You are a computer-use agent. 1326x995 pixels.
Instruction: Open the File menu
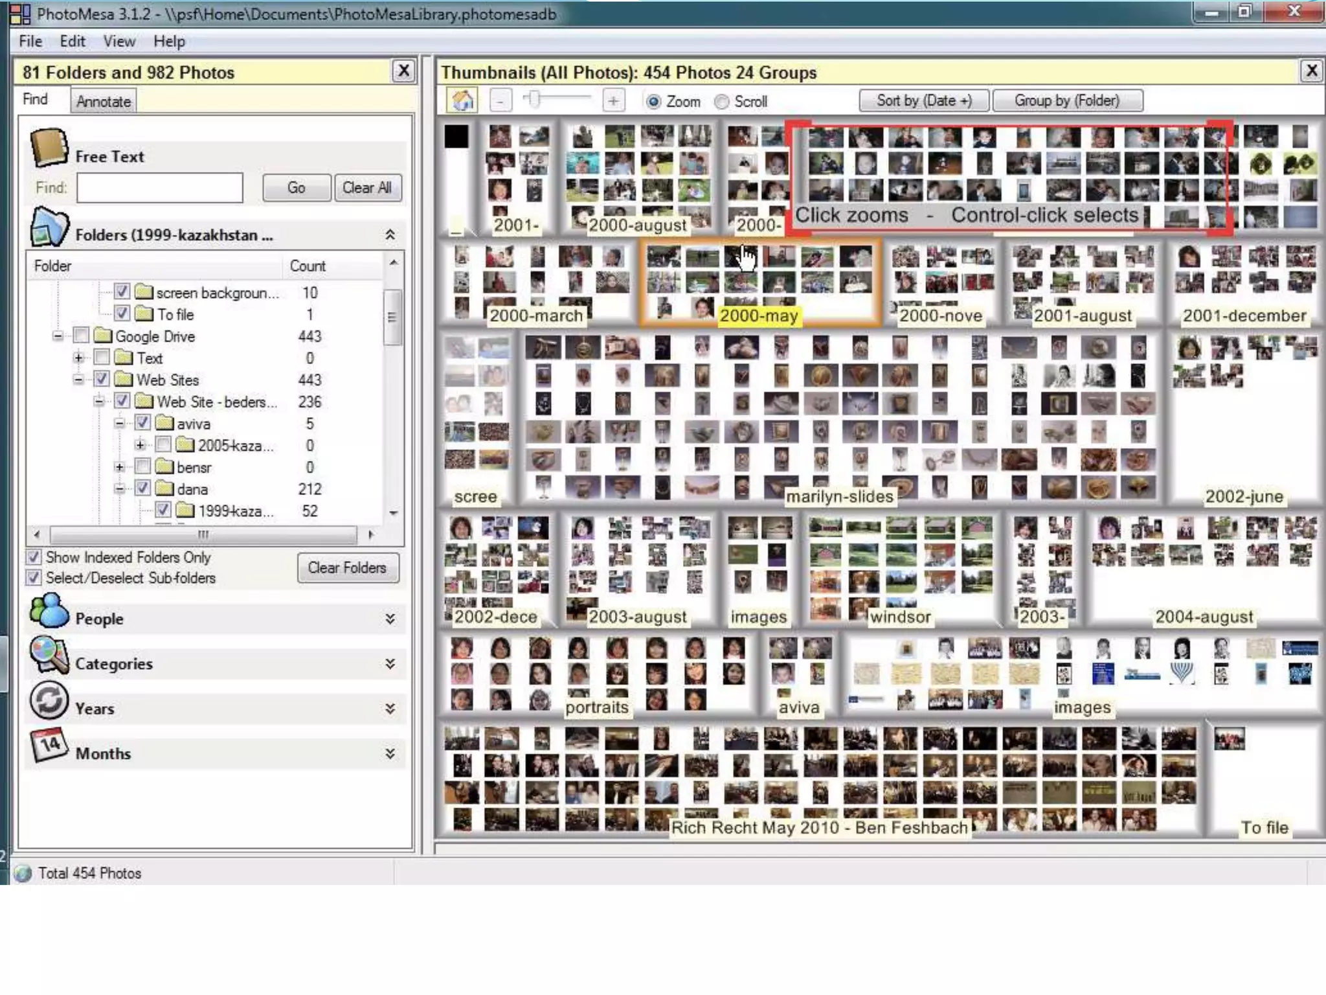click(30, 41)
